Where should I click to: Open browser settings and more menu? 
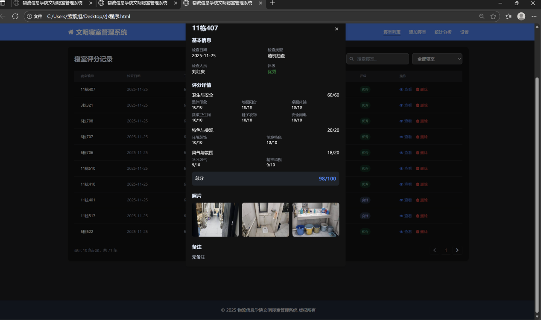tap(534, 16)
